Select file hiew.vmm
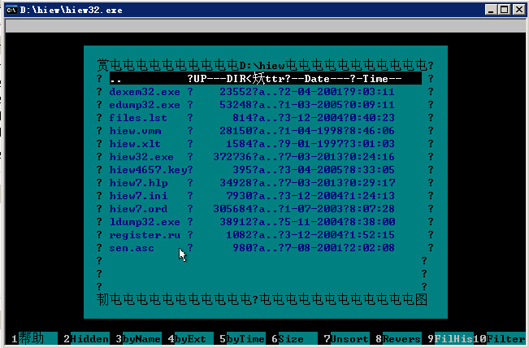This screenshot has height=348, width=529. pyautogui.click(x=135, y=131)
